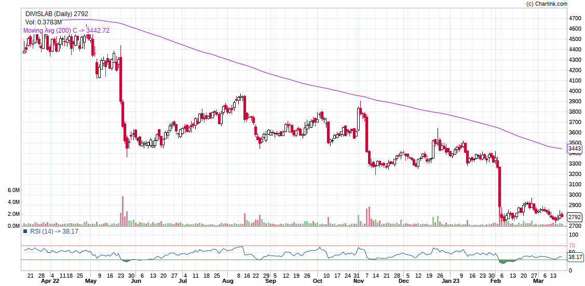The image size is (585, 286).
Task: Click the 2.0M volume axis label
Action: [x=13, y=214]
